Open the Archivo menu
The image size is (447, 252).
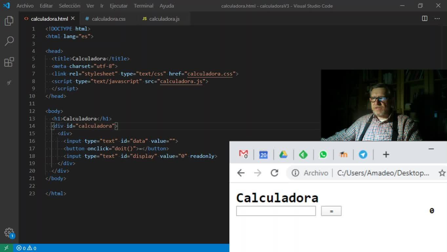(25, 6)
